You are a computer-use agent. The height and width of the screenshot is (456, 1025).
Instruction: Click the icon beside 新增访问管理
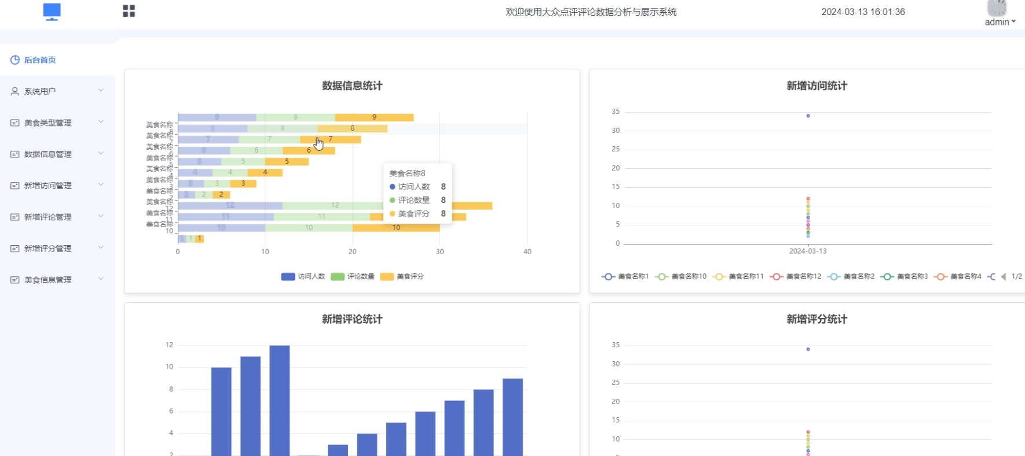15,186
